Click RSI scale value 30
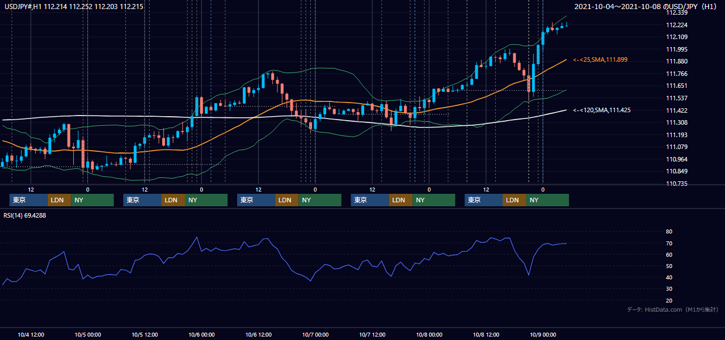The width and height of the screenshot is (725, 340). click(x=669, y=288)
